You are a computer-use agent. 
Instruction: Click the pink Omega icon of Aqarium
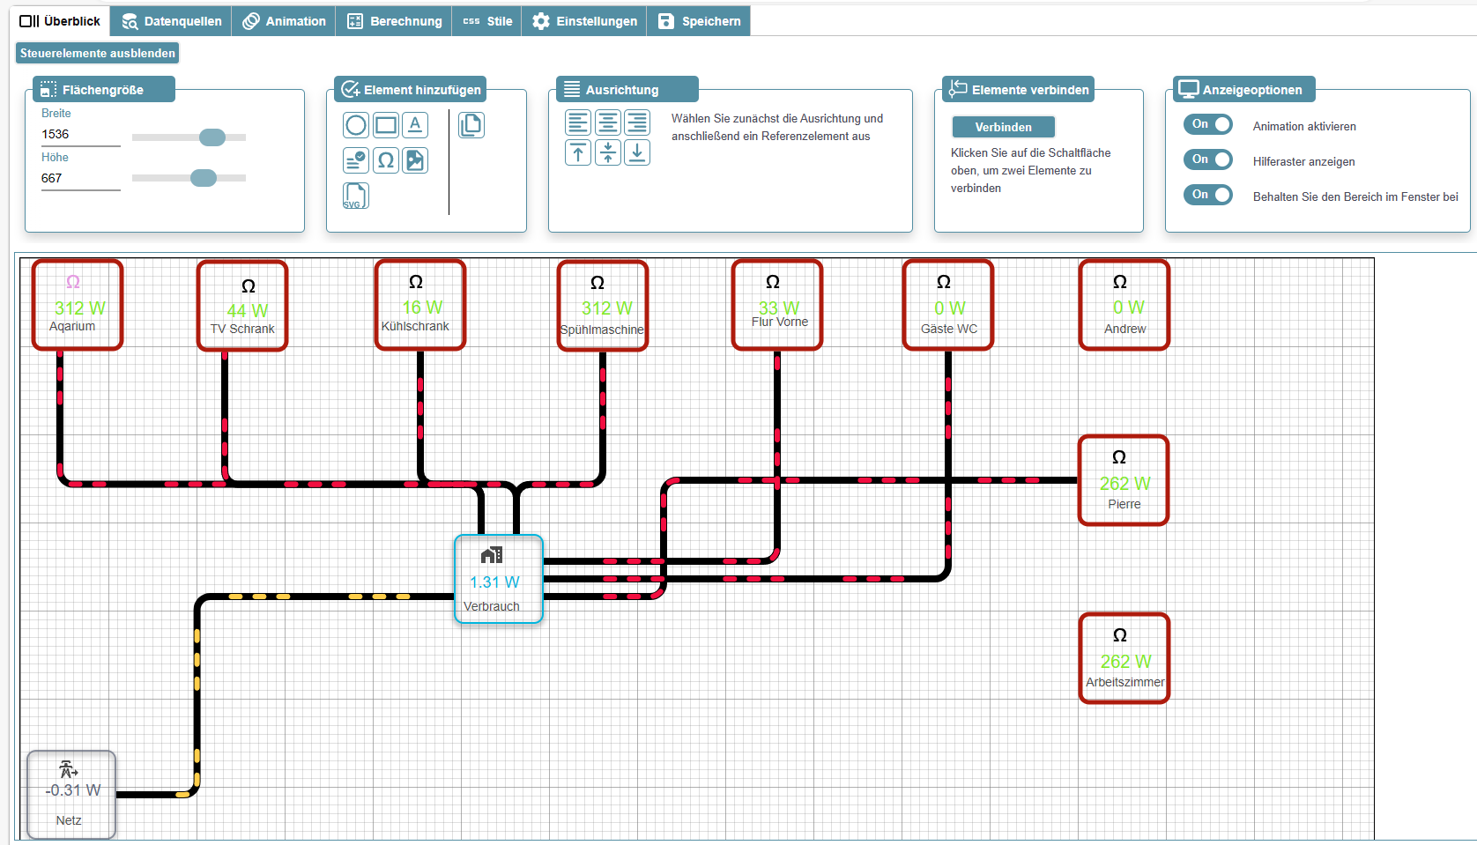73,282
